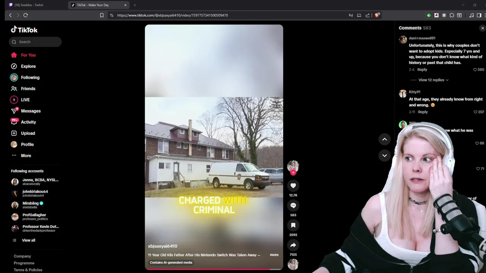
Task: Share the video with arrow icon
Action: (x=293, y=245)
